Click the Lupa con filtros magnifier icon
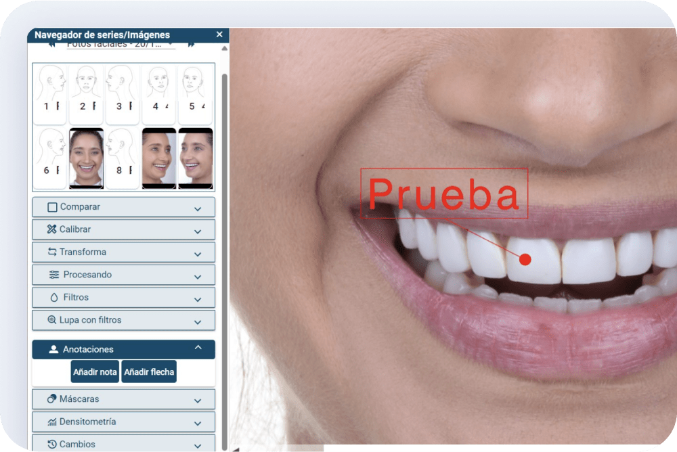 (52, 320)
